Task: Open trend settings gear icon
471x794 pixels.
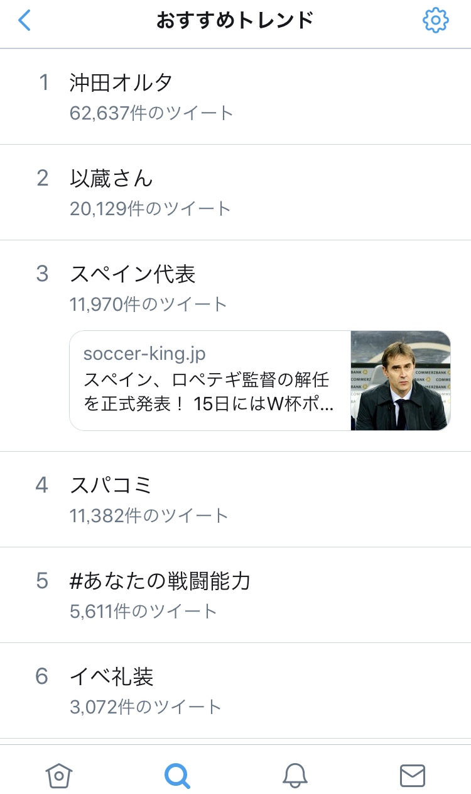Action: coord(435,21)
